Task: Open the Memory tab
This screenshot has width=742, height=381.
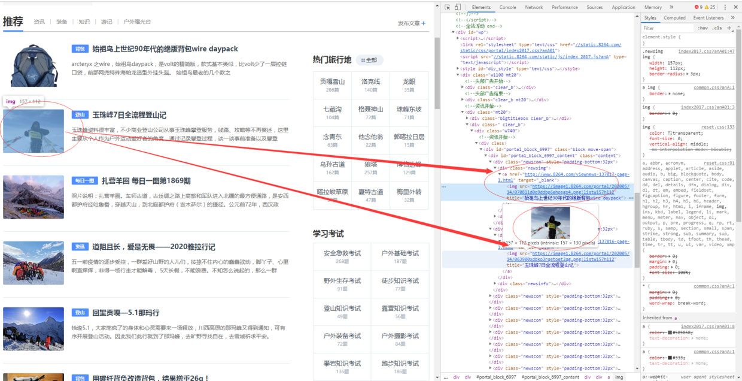Action: [x=653, y=7]
